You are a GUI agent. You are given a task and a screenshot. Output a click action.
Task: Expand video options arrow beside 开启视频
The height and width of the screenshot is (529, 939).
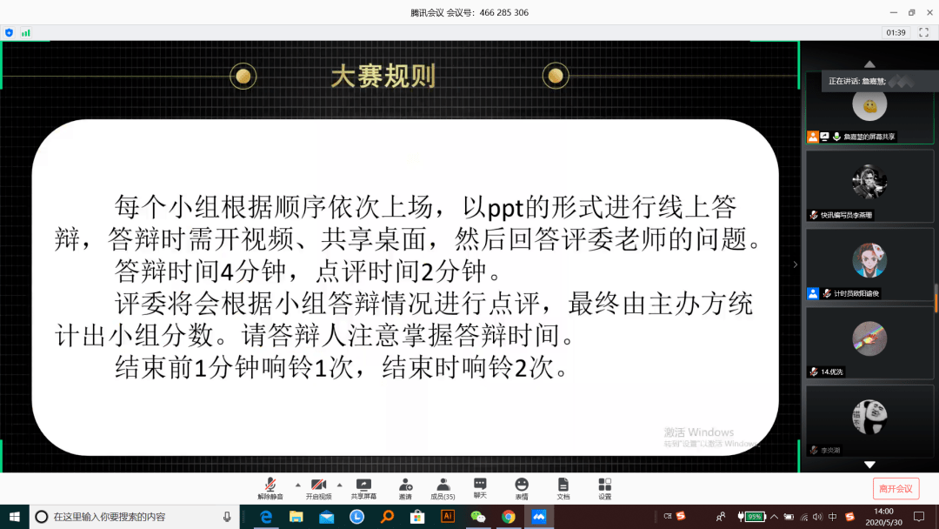[x=340, y=485]
